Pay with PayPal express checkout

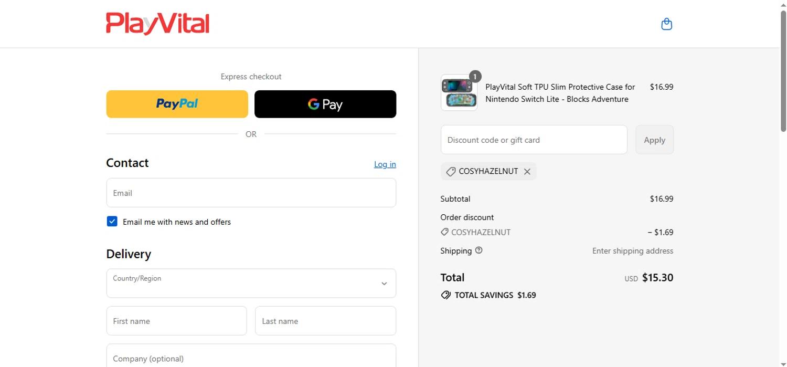point(177,104)
